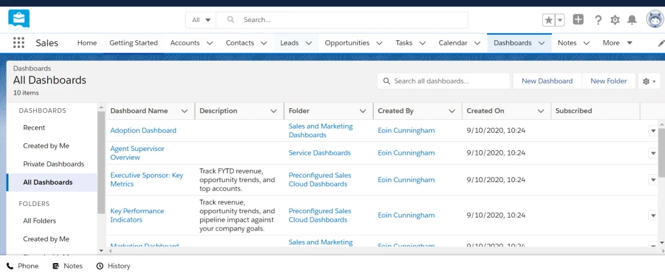This screenshot has height=276, width=665.
Task: Expand the Notes tab chevron
Action: [x=586, y=43]
